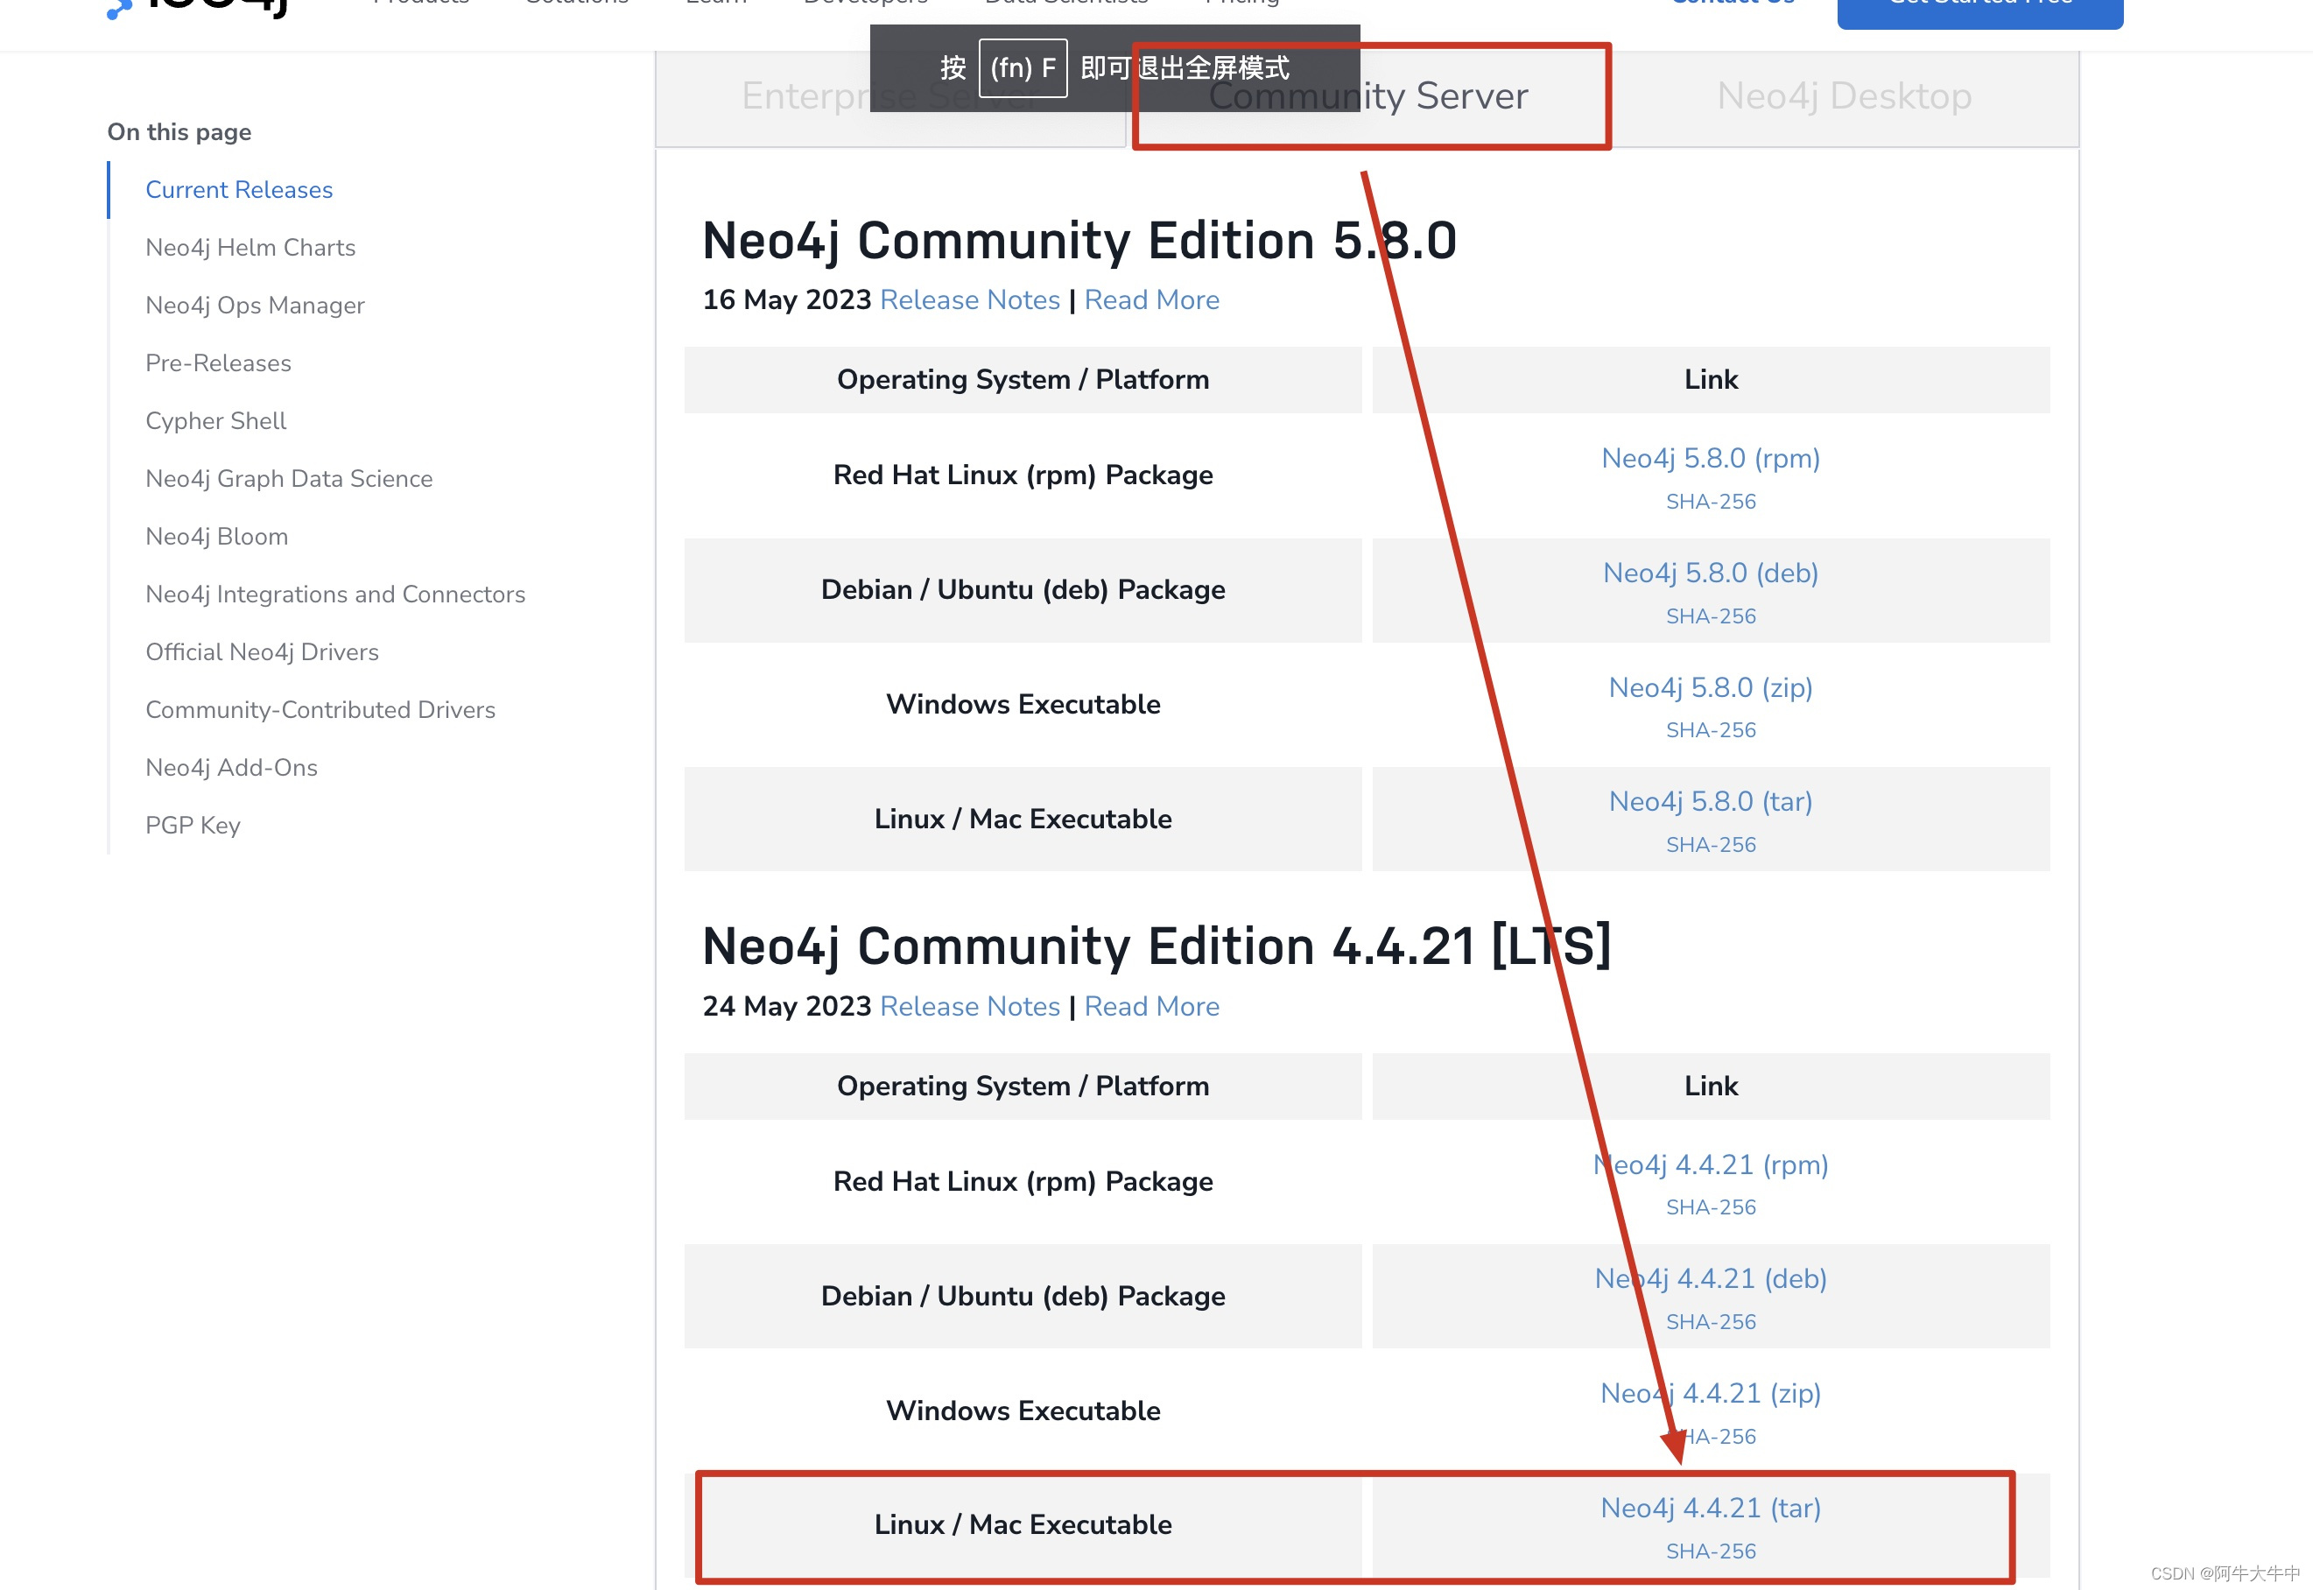
Task: Select the Neo4j Community Edition 4.4.21 [LTS] heading
Action: (1156, 946)
